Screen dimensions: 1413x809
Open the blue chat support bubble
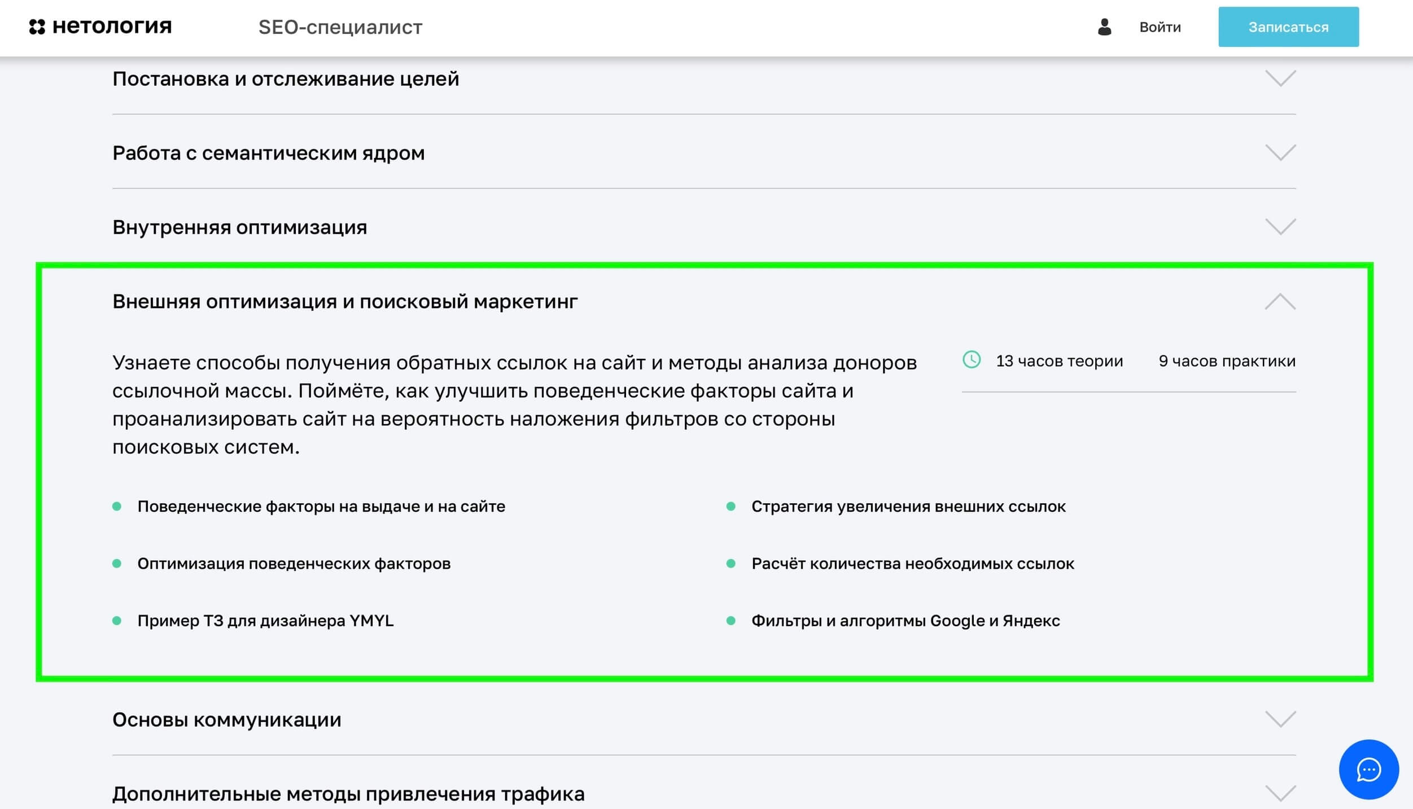point(1368,770)
